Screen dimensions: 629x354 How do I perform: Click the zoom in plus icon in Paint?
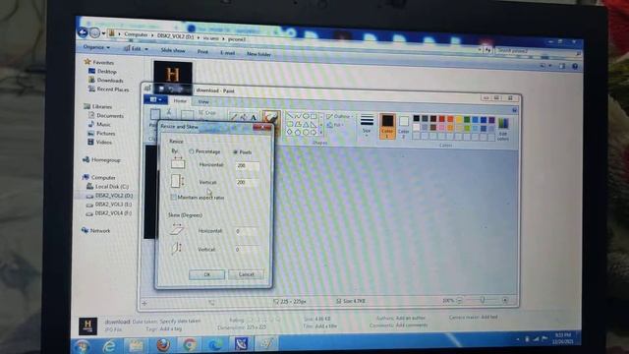coord(505,300)
